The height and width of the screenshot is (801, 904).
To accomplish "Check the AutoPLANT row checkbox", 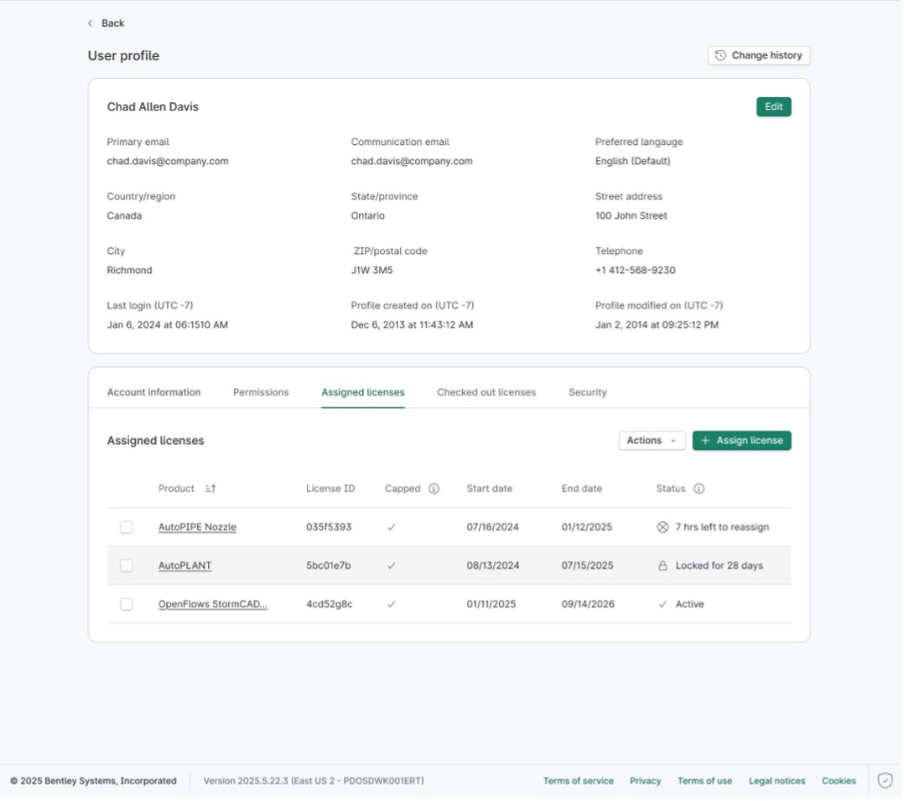I will 127,565.
